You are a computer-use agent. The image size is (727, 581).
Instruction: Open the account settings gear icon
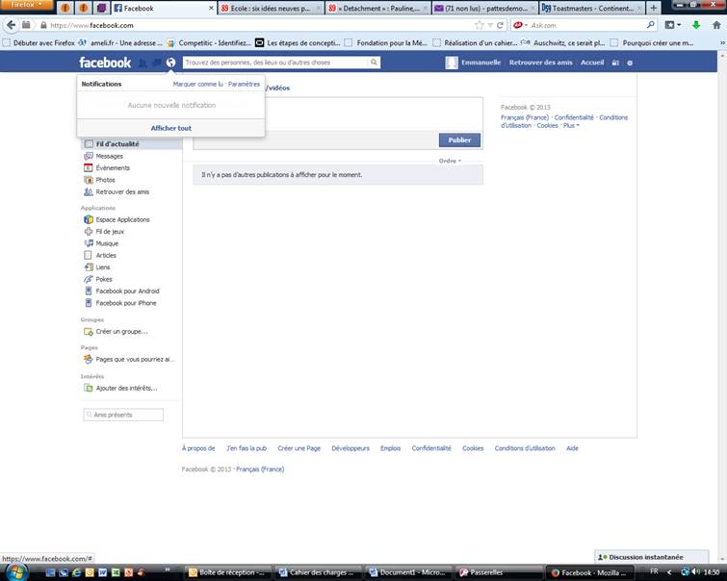coord(630,63)
